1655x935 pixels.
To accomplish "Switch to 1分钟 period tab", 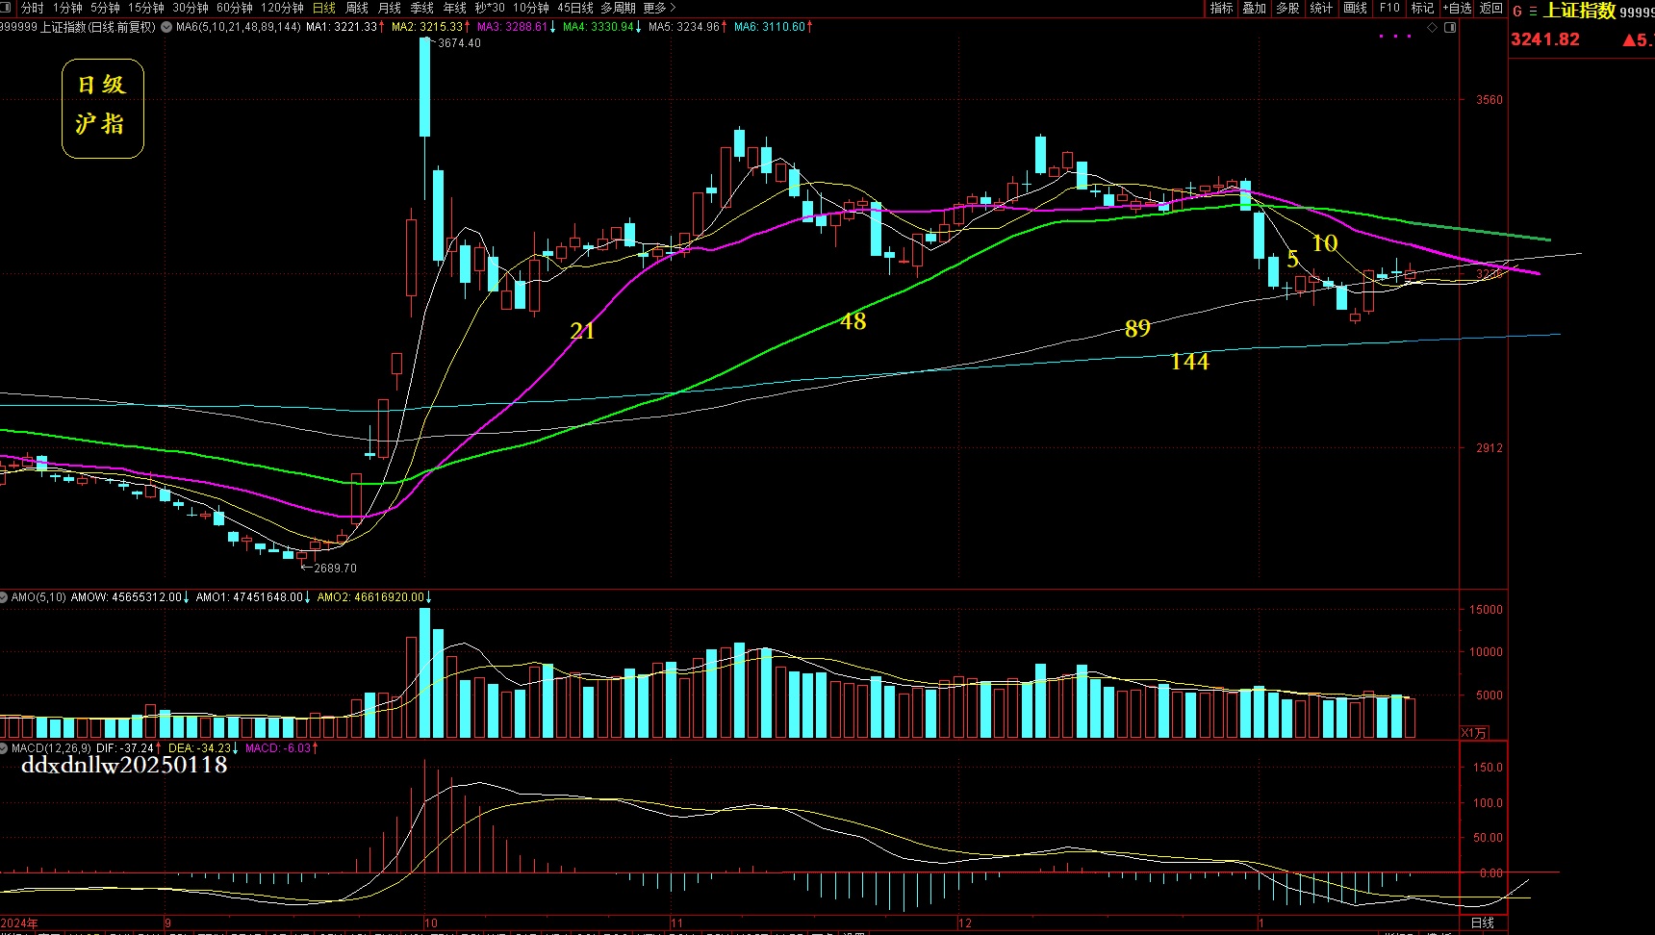I will [67, 8].
